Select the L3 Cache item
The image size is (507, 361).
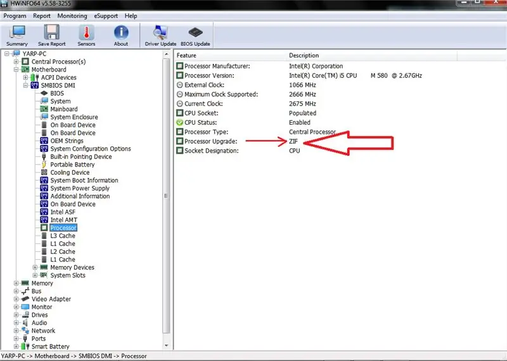[x=63, y=236]
